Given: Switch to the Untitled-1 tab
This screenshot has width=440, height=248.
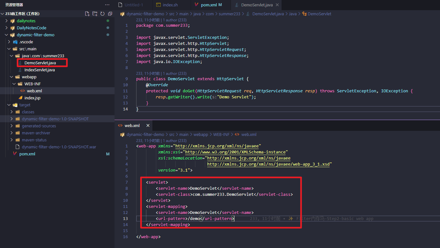Looking at the screenshot, I should pos(134,5).
